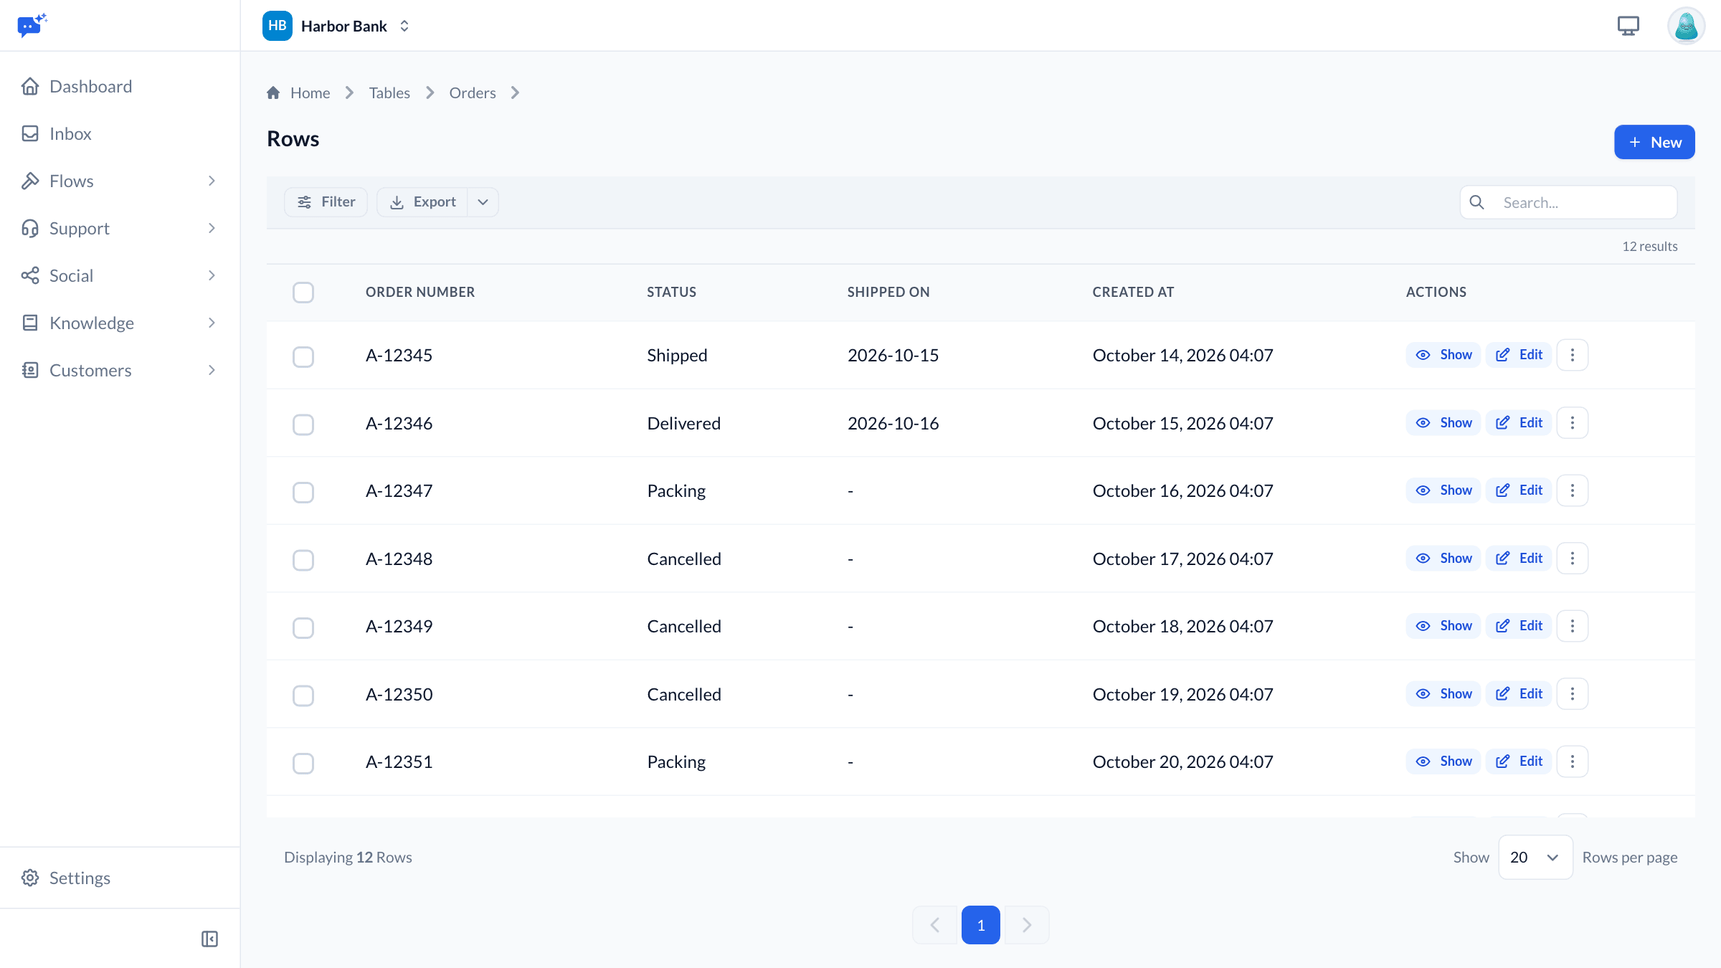Click the Settings gear icon in the sidebar

(30, 878)
